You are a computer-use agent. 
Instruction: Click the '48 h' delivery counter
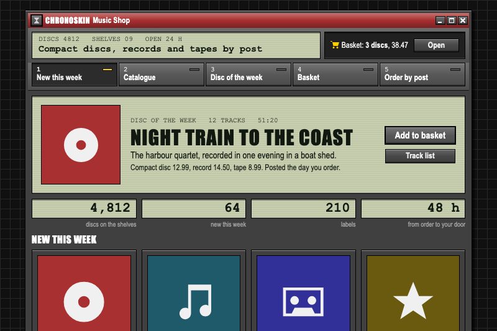pos(413,209)
